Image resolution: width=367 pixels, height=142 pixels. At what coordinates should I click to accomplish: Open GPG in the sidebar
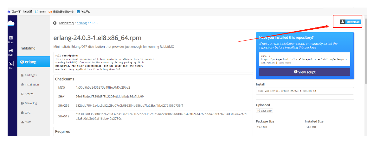click(x=26, y=113)
